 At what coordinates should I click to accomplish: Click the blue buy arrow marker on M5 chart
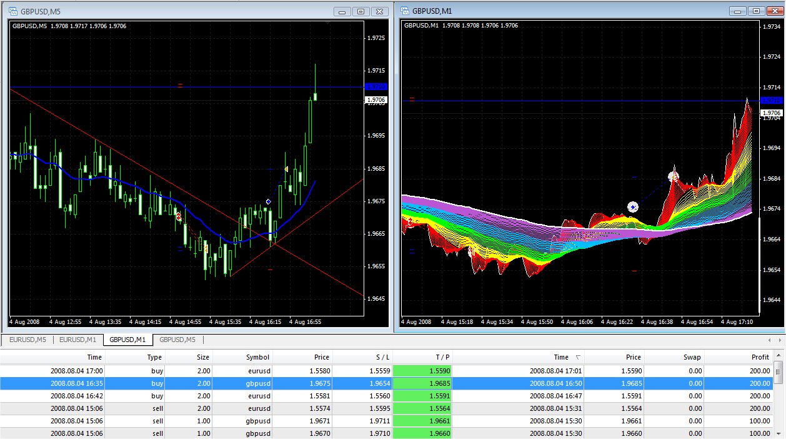point(269,201)
